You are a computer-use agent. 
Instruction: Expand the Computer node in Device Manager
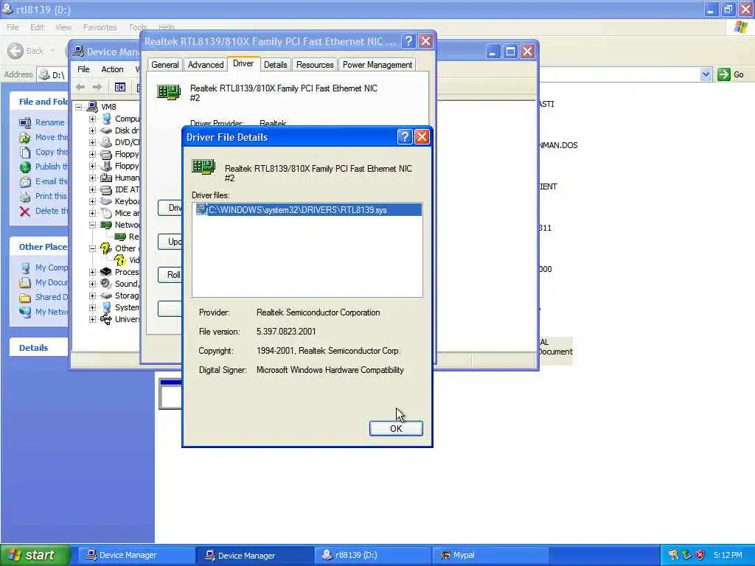(92, 119)
